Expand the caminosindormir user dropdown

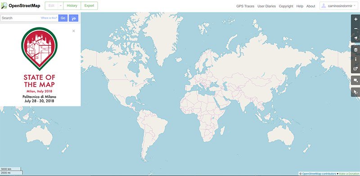tap(339, 6)
